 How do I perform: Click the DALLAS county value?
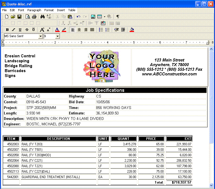pos(33,96)
